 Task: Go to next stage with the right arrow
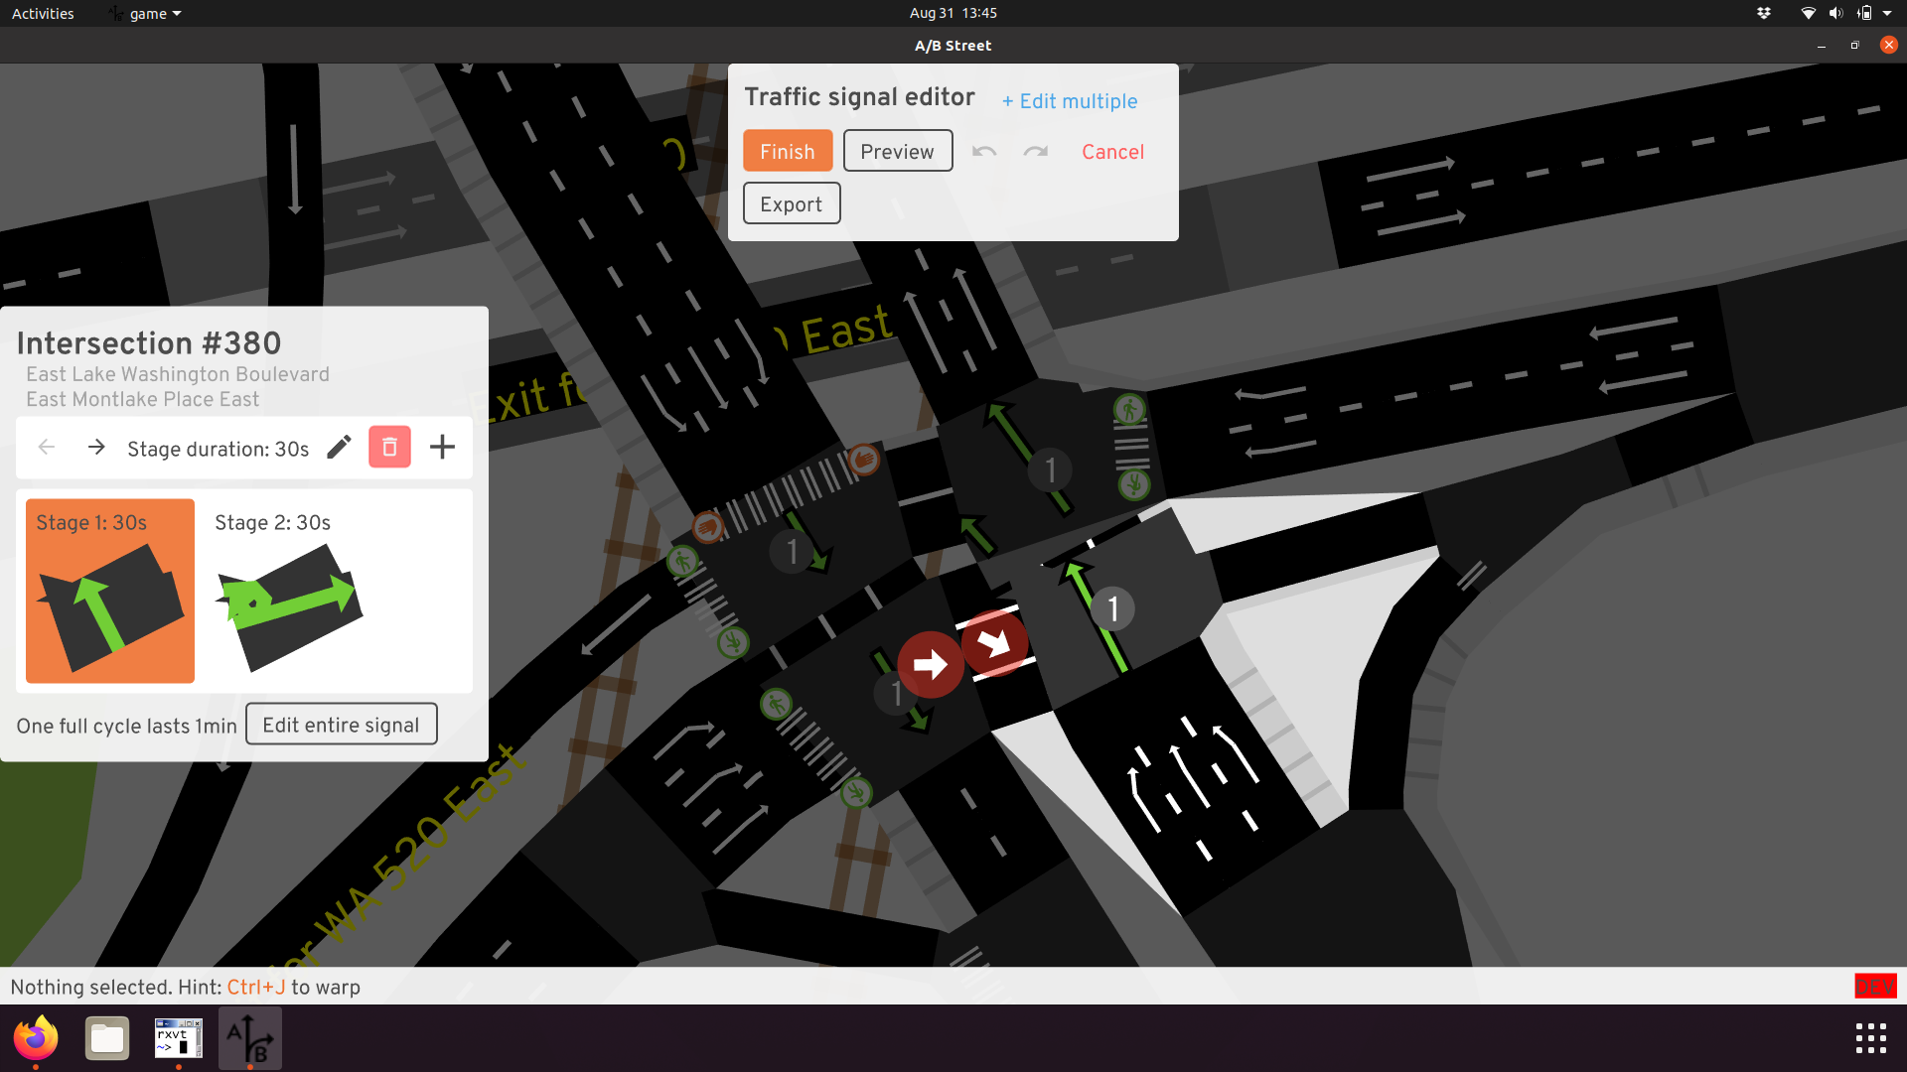pos(96,448)
